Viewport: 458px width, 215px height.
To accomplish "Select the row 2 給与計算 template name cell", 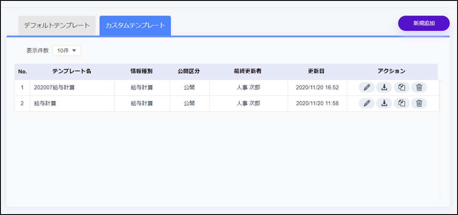I will pos(44,103).
